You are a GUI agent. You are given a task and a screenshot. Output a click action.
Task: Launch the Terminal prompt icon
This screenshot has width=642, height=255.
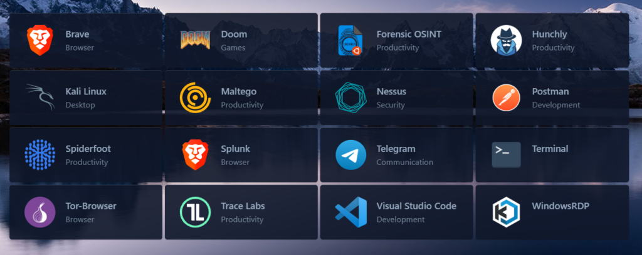click(506, 154)
